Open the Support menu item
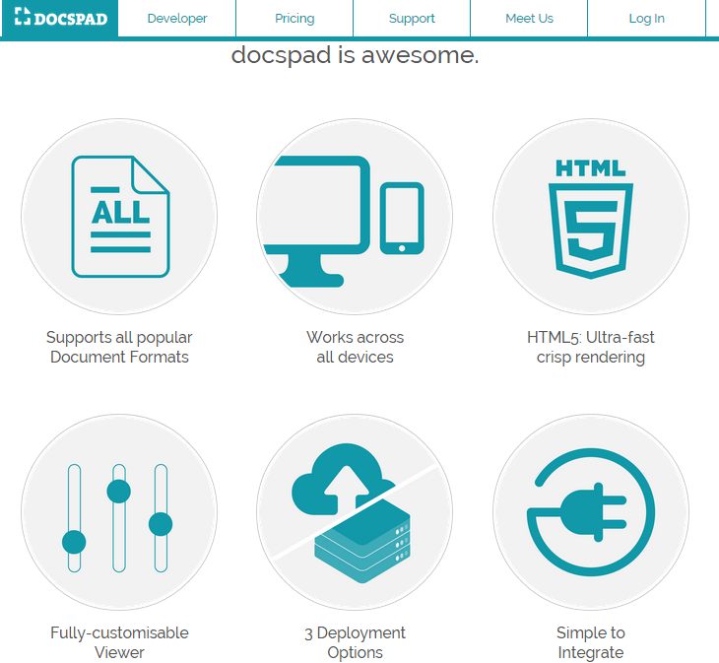The height and width of the screenshot is (663, 719). (x=412, y=19)
